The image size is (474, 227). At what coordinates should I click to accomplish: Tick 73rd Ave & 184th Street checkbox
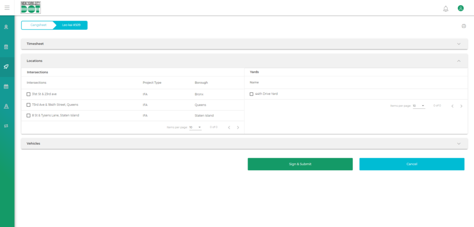click(29, 105)
